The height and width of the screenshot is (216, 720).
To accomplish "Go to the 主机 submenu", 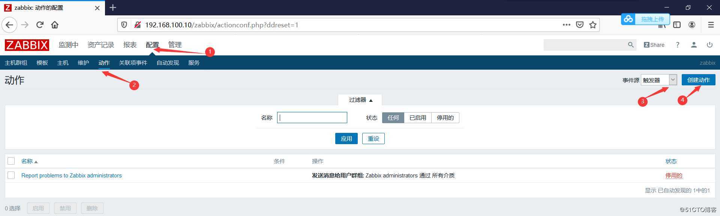I will (x=63, y=63).
